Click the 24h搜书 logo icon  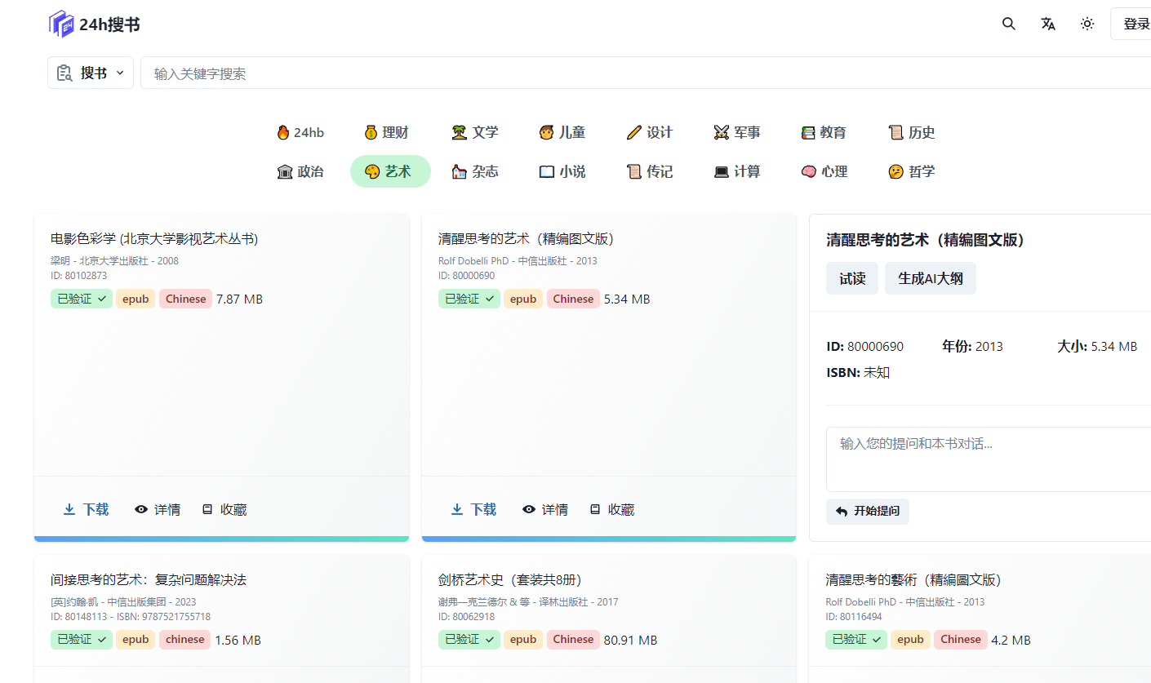click(x=61, y=24)
